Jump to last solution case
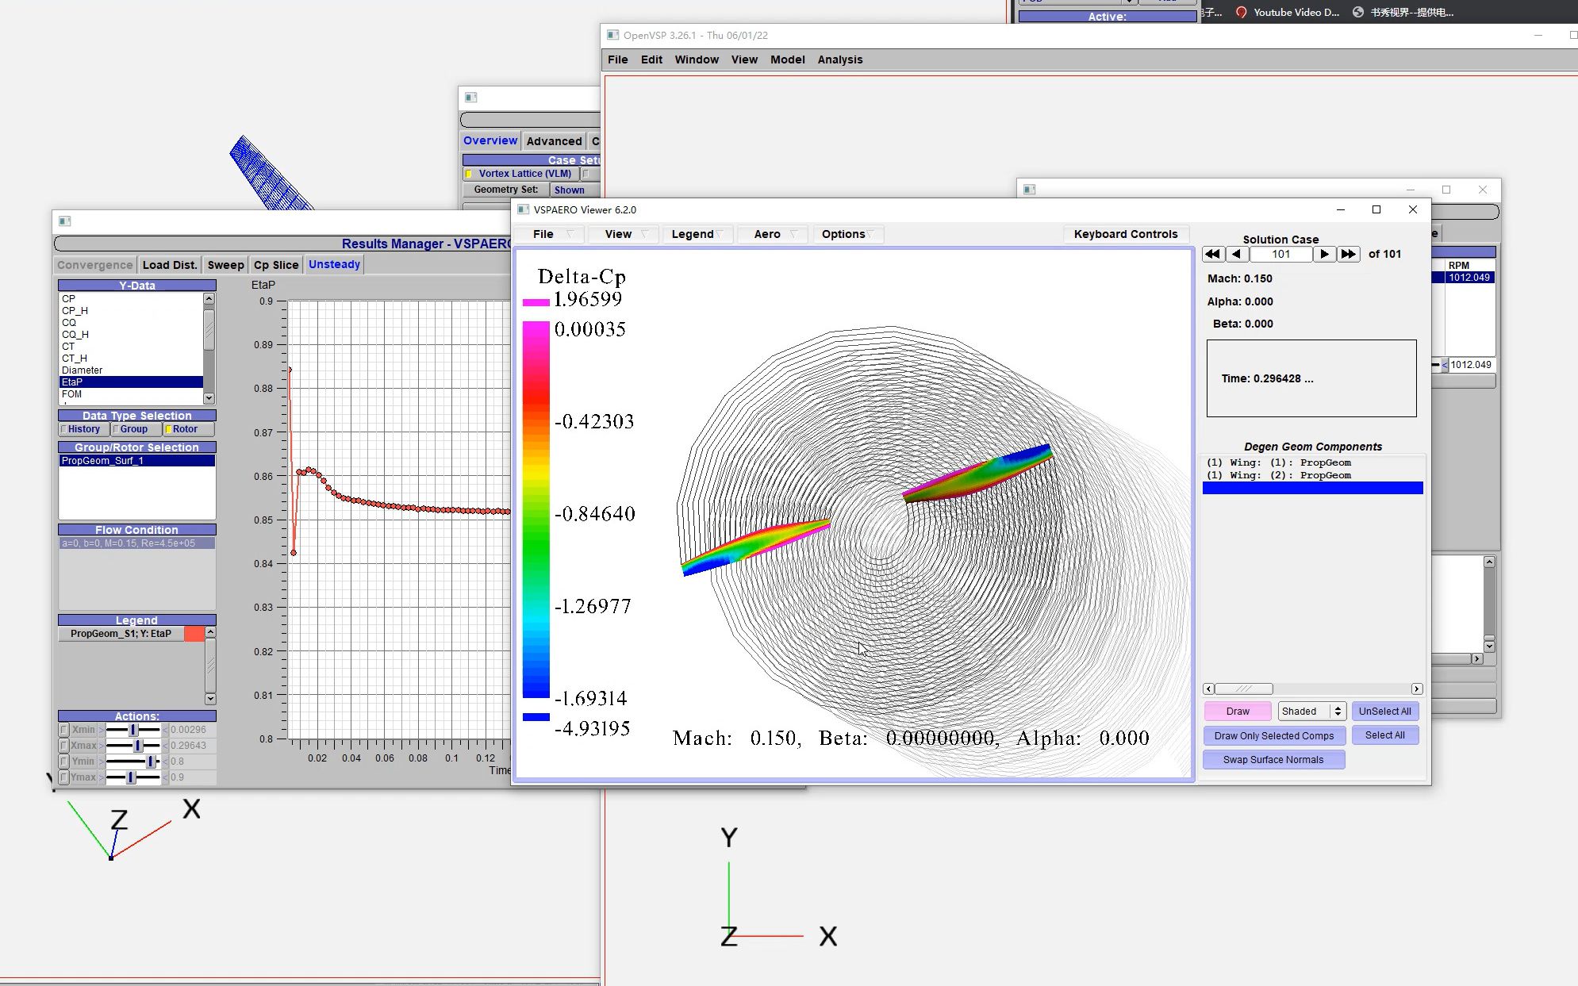Screen dimensions: 1578x986 tap(1348, 254)
